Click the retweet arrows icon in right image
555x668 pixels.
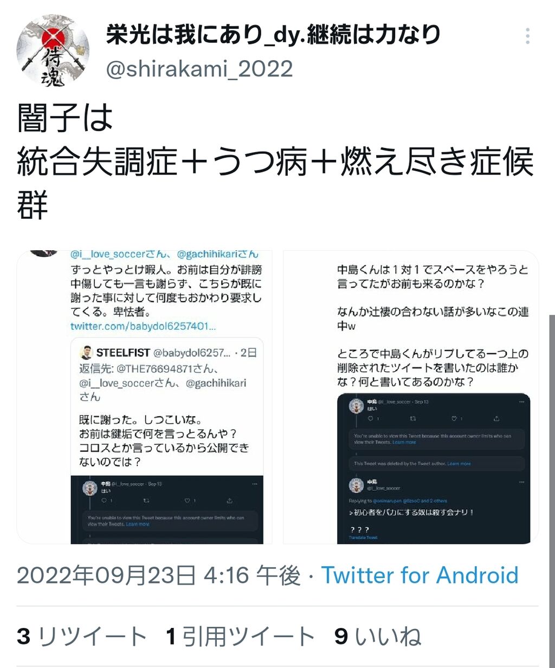(x=412, y=418)
